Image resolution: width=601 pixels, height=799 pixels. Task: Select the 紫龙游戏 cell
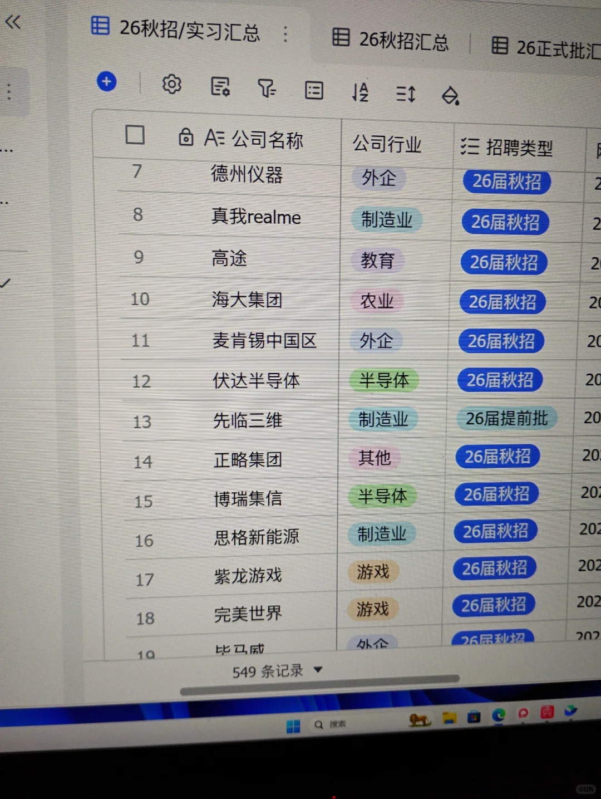pos(248,575)
